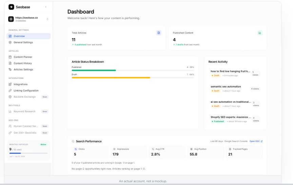Click the monthly articles usage progress bar
This screenshot has height=185, width=293.
28,153
